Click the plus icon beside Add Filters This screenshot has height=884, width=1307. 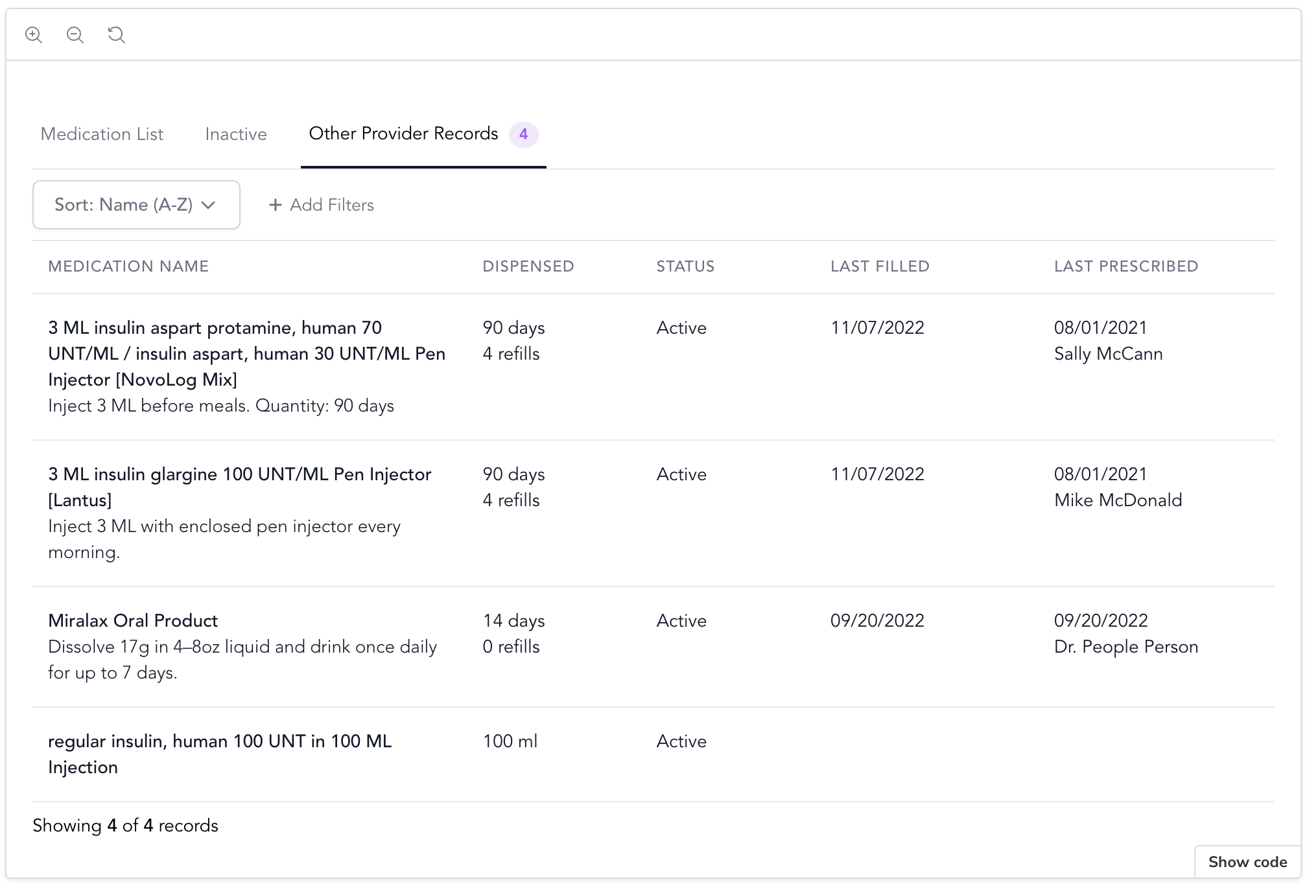click(x=276, y=205)
